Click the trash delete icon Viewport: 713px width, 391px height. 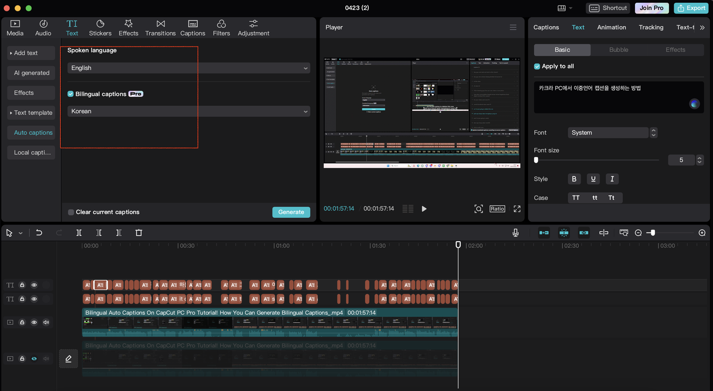pyautogui.click(x=139, y=233)
